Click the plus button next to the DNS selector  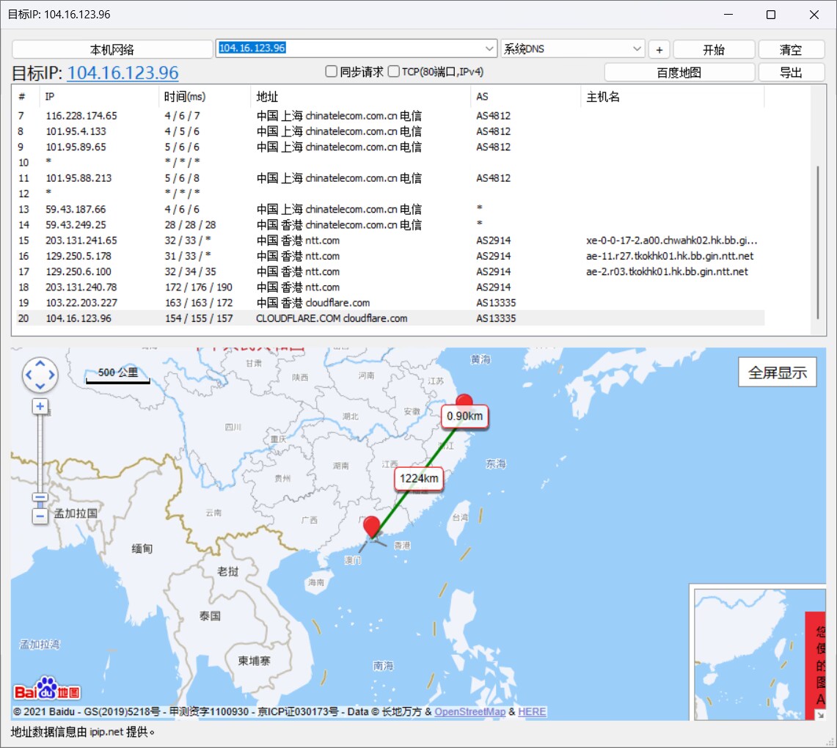pyautogui.click(x=659, y=50)
